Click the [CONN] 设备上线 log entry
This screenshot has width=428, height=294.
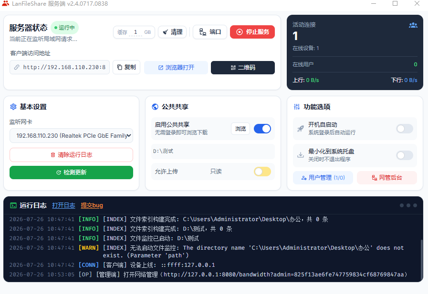pos(112,265)
